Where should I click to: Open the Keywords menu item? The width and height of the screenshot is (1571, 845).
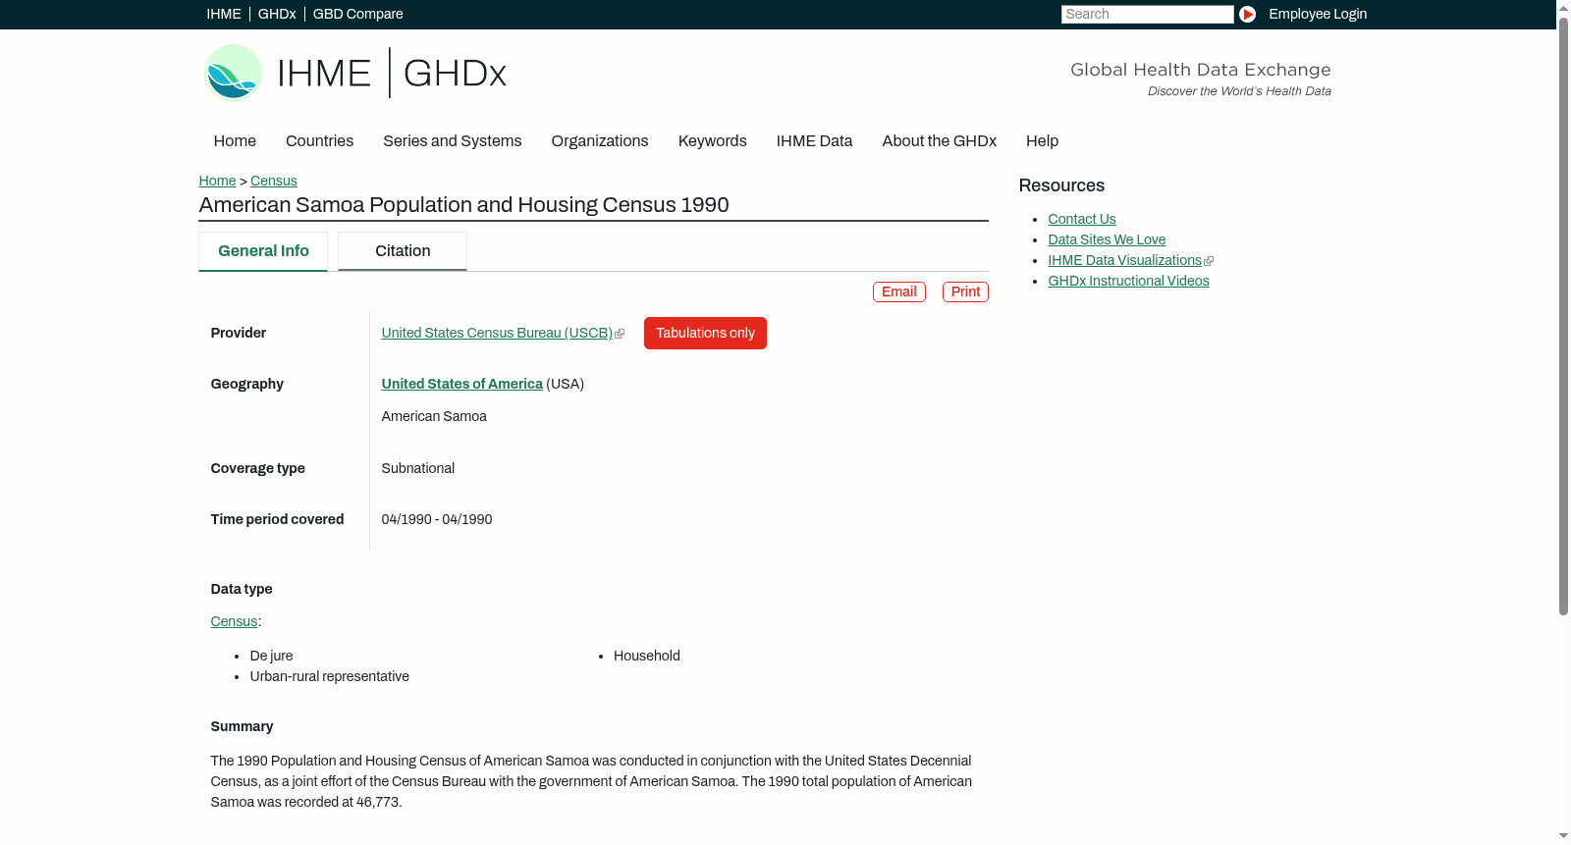pyautogui.click(x=713, y=141)
